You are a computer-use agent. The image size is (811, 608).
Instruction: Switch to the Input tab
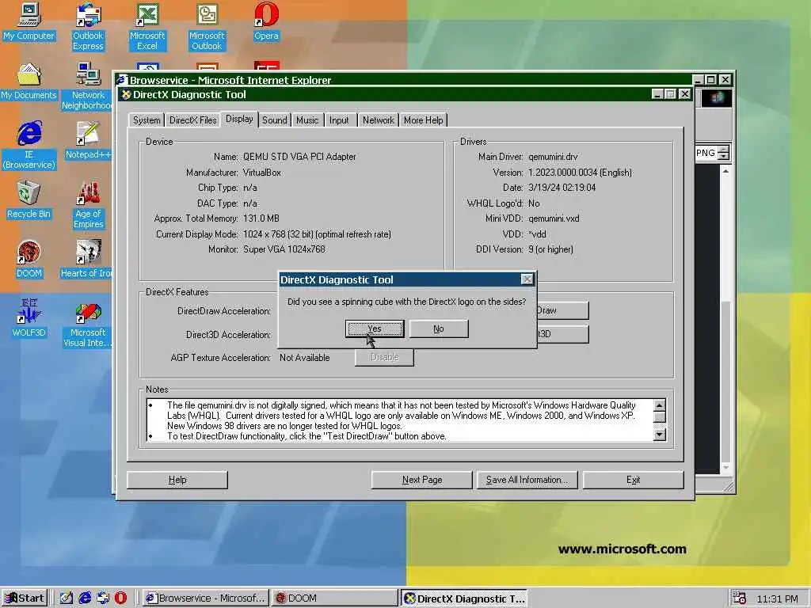click(339, 120)
